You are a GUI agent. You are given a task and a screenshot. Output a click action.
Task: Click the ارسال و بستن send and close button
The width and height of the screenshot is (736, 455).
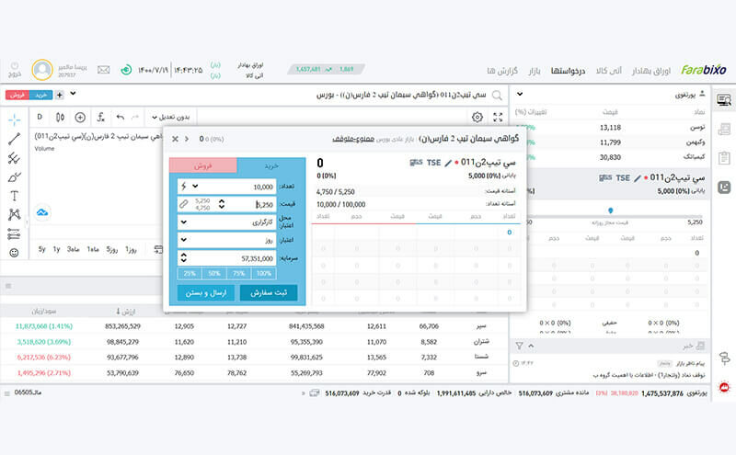pos(206,292)
